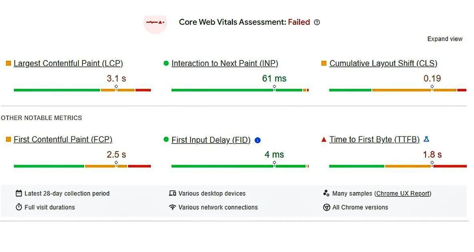Click the blue info icon beside First Input Delay
This screenshot has width=474, height=252.
258,140
